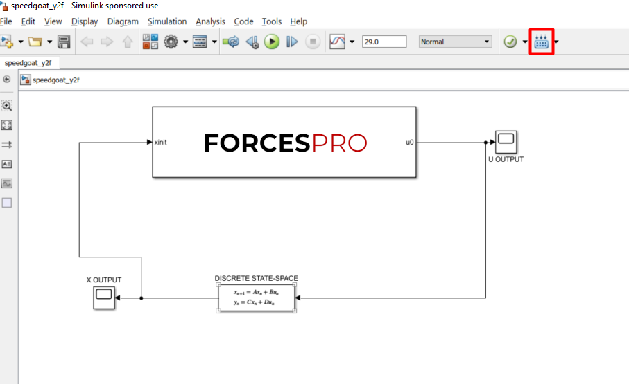Open the Simulation menu

pos(167,21)
